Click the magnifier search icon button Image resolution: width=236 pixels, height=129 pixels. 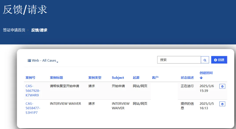[x=205, y=60]
